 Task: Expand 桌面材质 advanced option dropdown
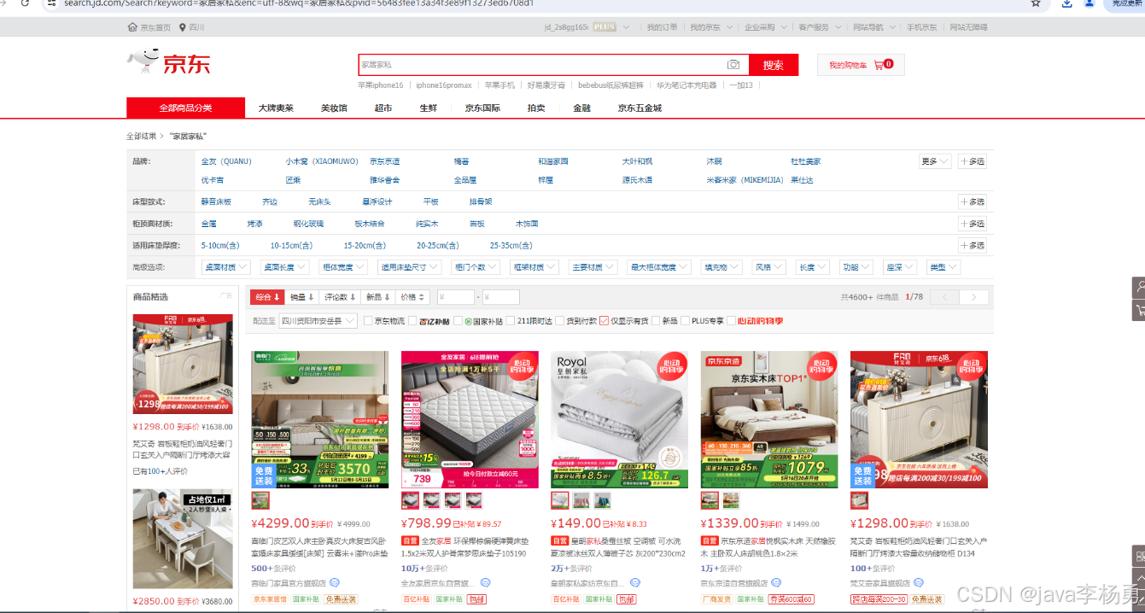[225, 267]
